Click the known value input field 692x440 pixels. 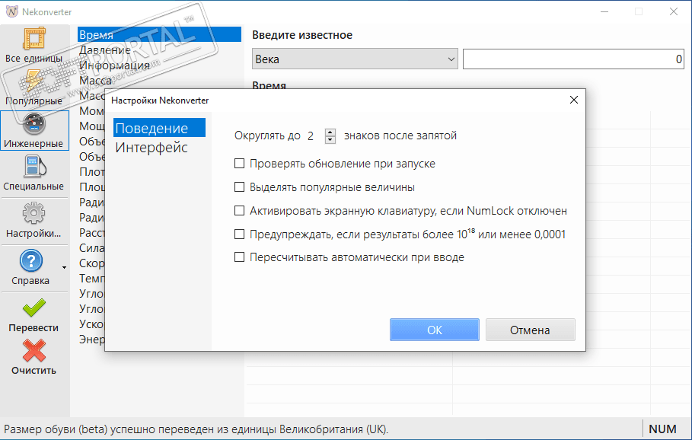[574, 59]
